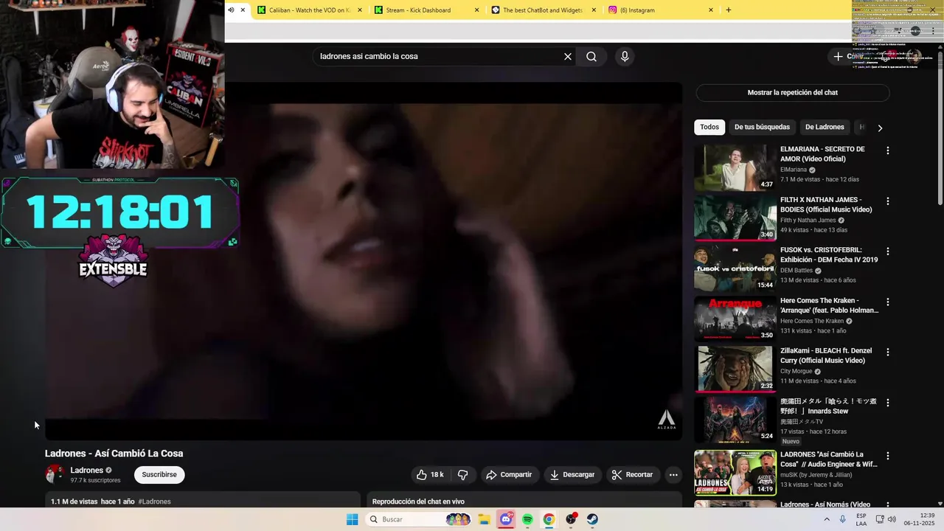Image resolution: width=944 pixels, height=531 pixels.
Task: Open the Ladrones channel name link
Action: [87, 471]
